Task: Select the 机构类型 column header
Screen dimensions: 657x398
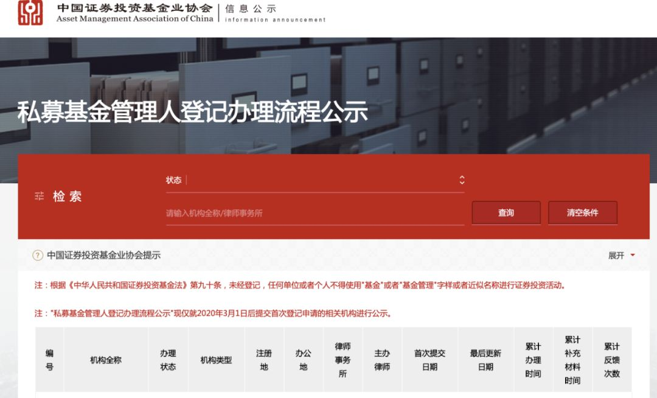Action: pos(216,360)
